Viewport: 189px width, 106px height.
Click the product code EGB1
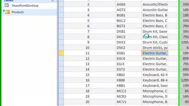(x=121, y=53)
